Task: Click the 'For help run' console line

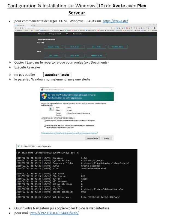Action: tap(47, 153)
